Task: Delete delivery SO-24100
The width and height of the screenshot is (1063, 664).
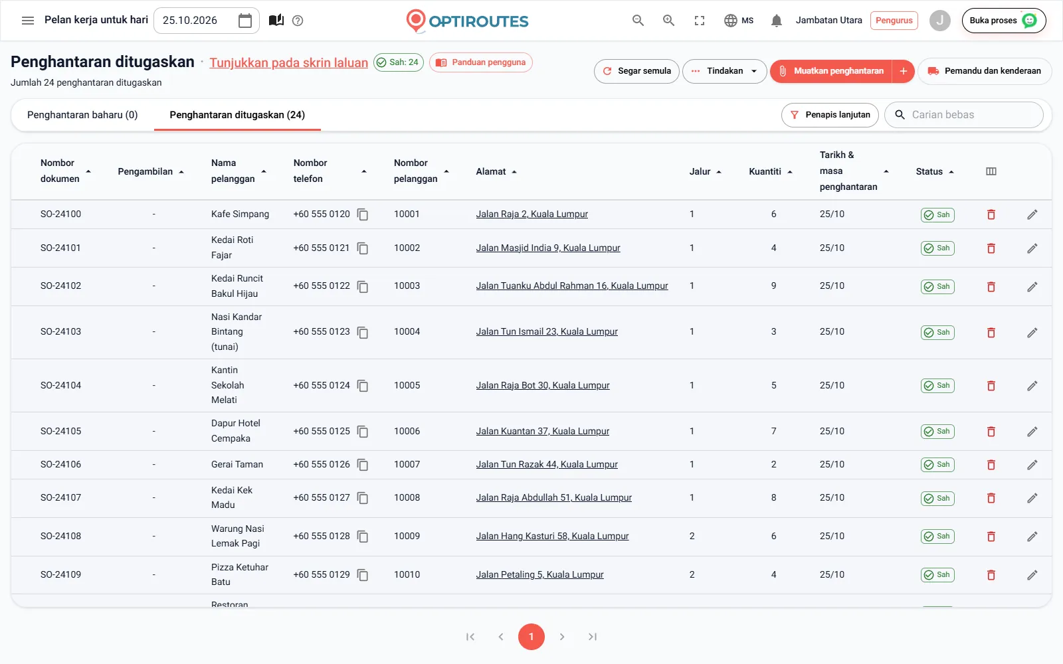Action: (x=991, y=214)
